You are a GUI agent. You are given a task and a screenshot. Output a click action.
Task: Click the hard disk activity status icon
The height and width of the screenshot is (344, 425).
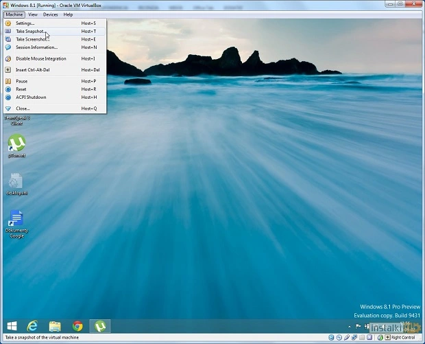(331, 338)
